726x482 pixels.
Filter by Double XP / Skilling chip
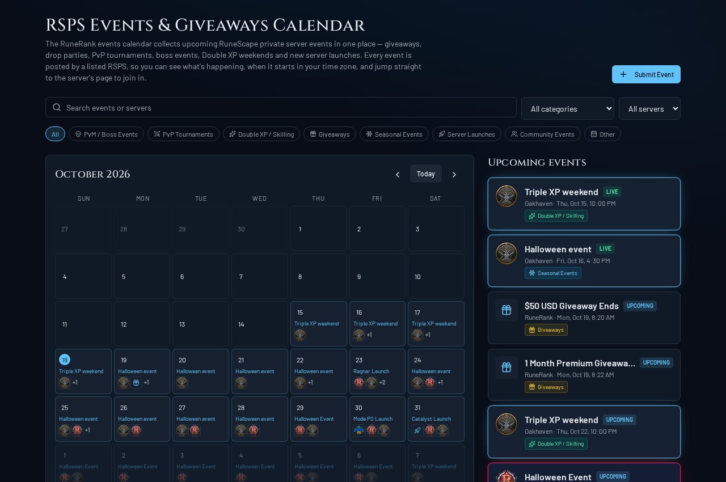[261, 134]
